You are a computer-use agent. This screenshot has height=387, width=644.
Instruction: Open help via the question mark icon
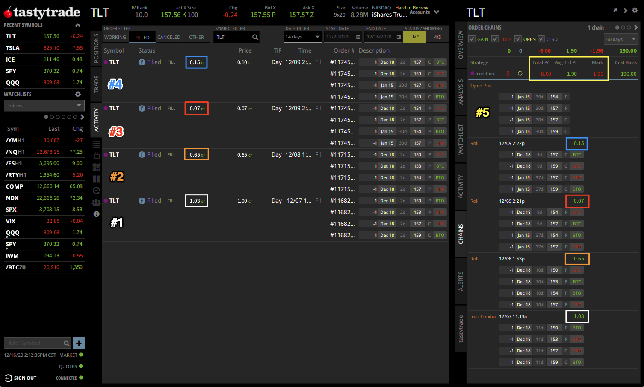(x=96, y=213)
